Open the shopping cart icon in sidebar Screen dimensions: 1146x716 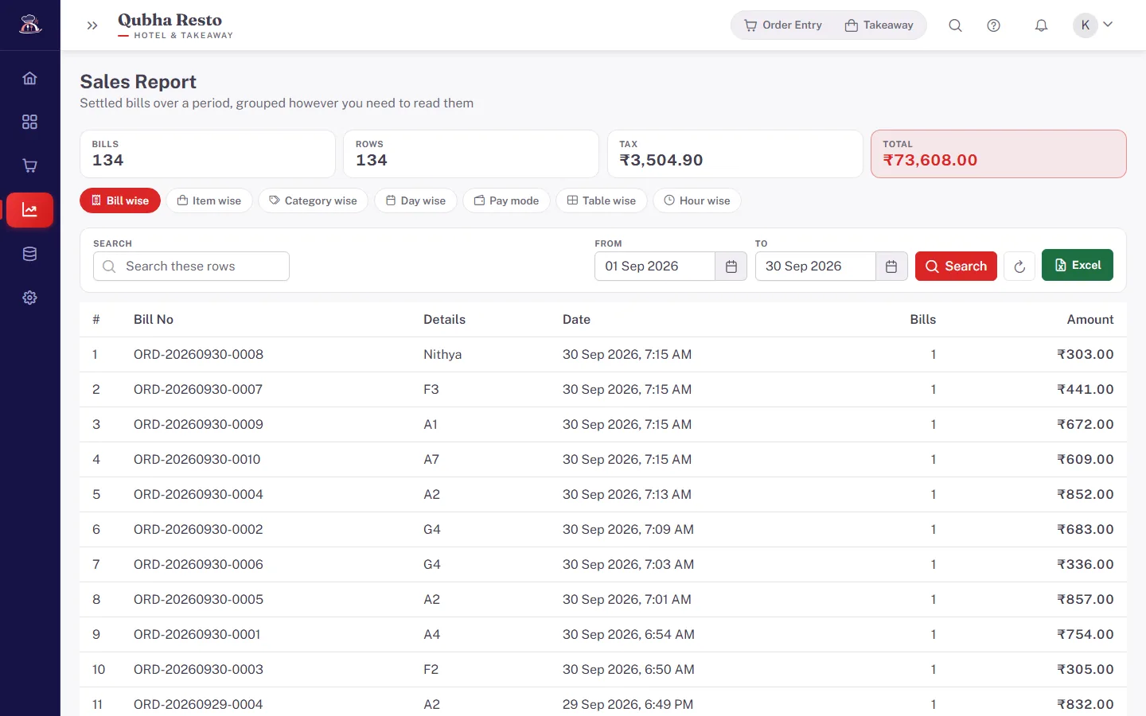pyautogui.click(x=29, y=165)
